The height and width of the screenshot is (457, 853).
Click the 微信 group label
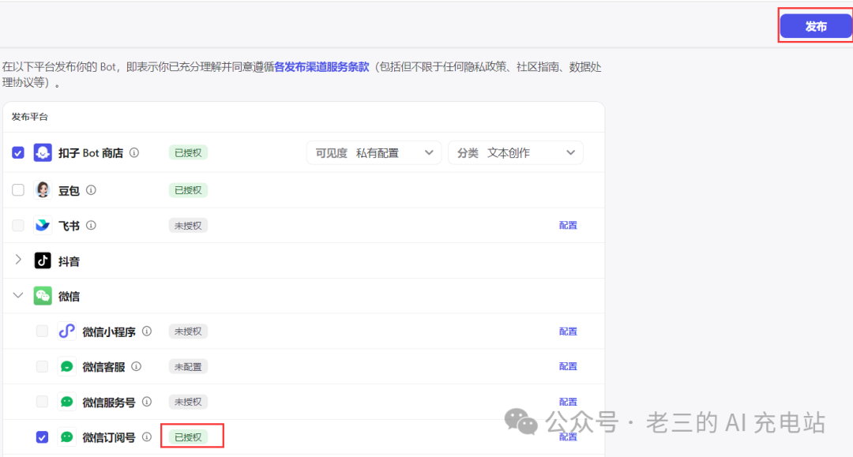click(x=69, y=297)
